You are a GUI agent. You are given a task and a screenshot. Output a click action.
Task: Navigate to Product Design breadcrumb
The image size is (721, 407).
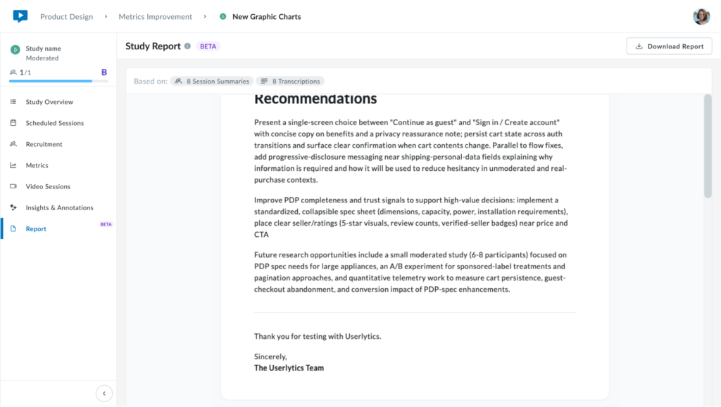[67, 16]
